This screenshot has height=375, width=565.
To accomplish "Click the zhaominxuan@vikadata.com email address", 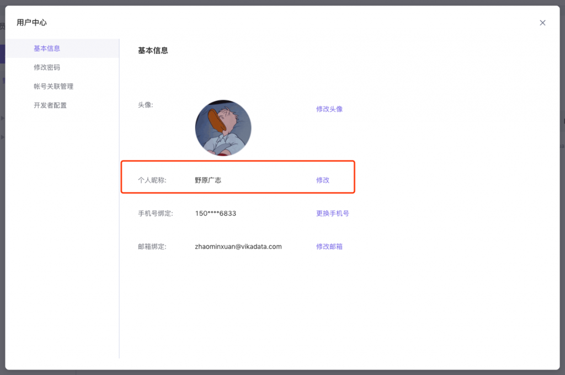I will click(238, 247).
